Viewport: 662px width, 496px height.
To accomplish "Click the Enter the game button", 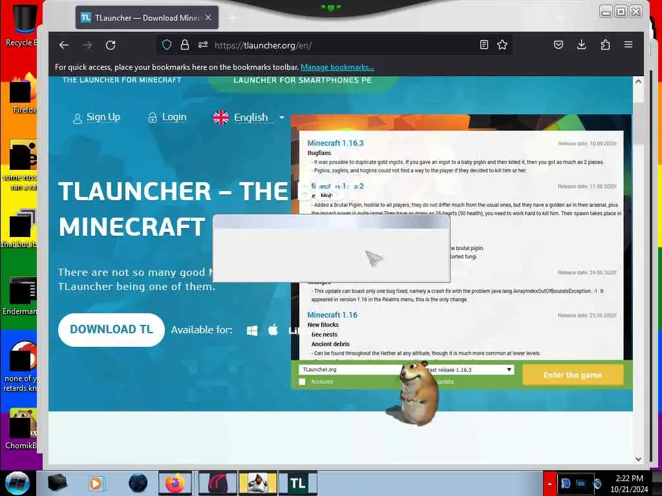I will point(573,375).
